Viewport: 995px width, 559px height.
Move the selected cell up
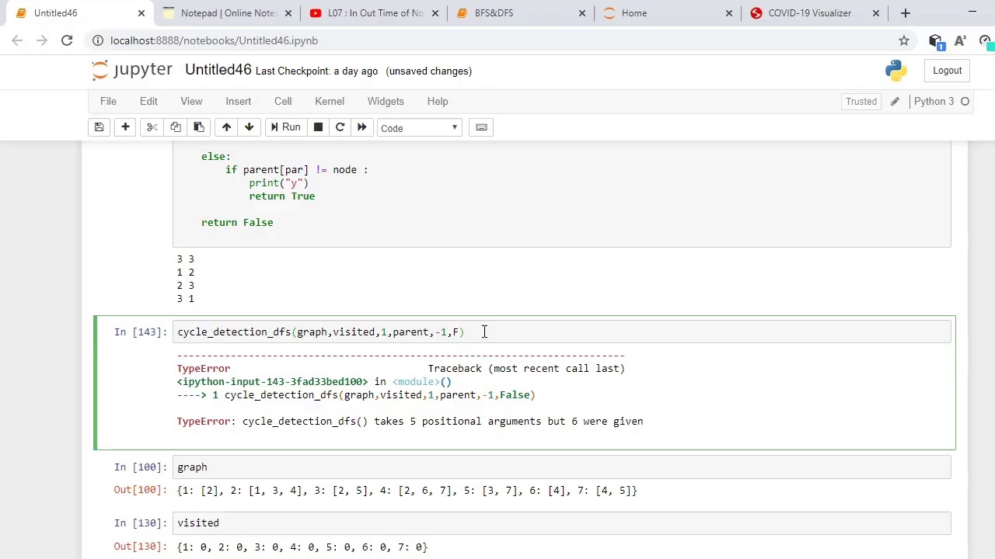coord(226,127)
